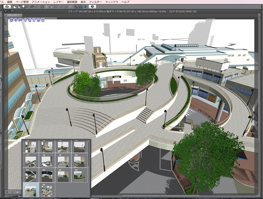This screenshot has height=199, width=263.
Task: Open the 表示 menu
Action: tap(83, 2)
